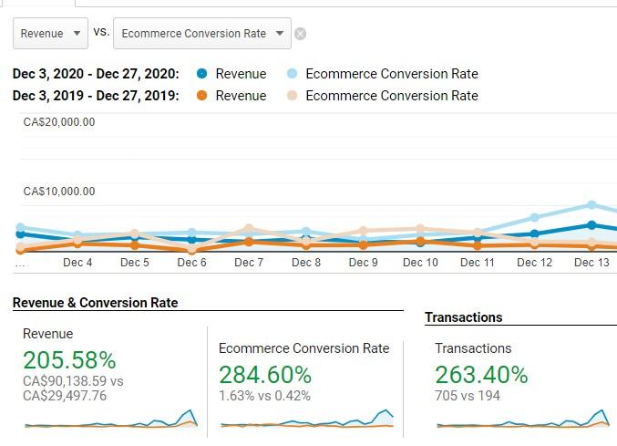Click the Dec 7 peach data point
The width and height of the screenshot is (617, 446).
pos(249,230)
